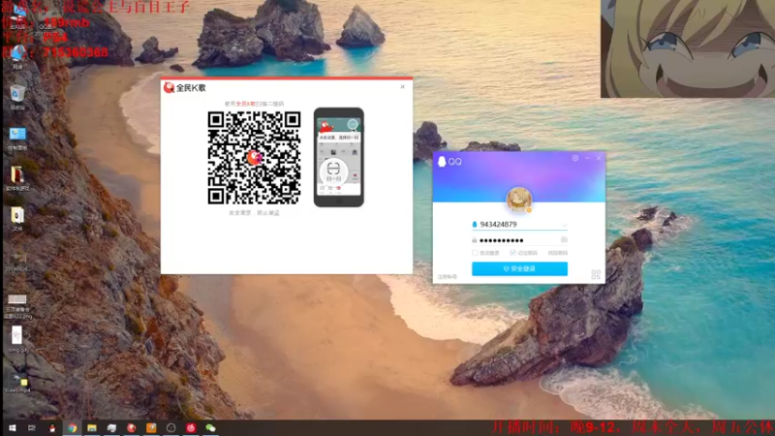
Task: Click the 全民K歌 QR code image
Action: 254,158
